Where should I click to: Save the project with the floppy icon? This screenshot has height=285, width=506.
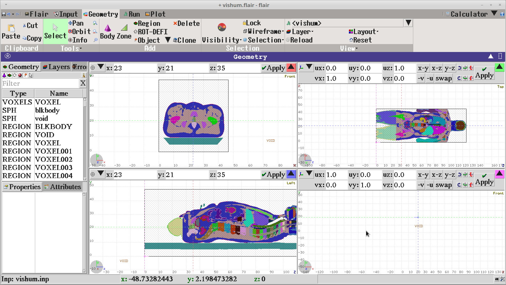(x=3, y=14)
